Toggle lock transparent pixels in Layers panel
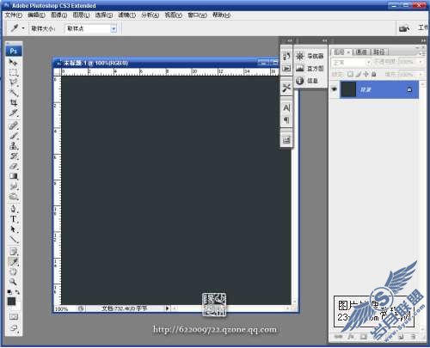 click(x=350, y=74)
